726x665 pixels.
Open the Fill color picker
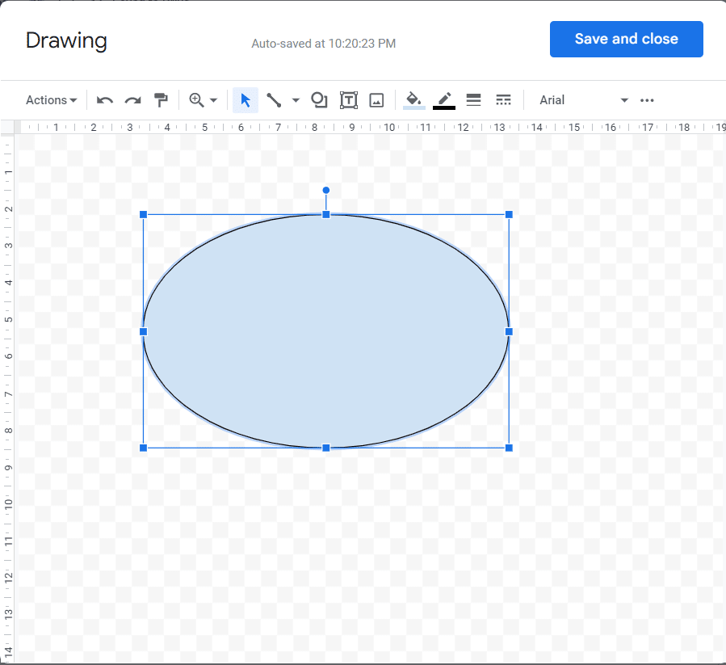pos(414,100)
